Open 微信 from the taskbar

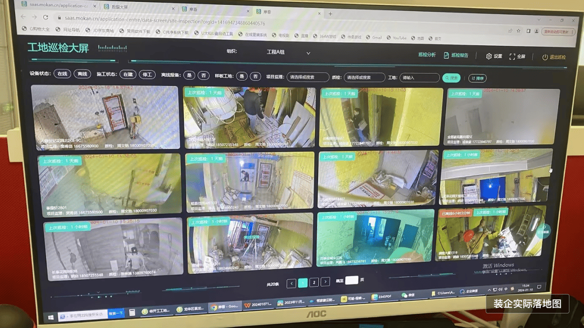click(x=407, y=296)
